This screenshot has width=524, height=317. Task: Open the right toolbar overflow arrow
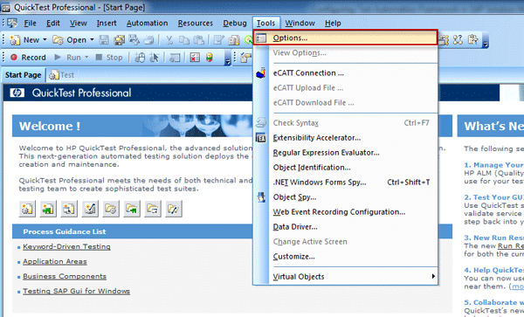pos(486,40)
